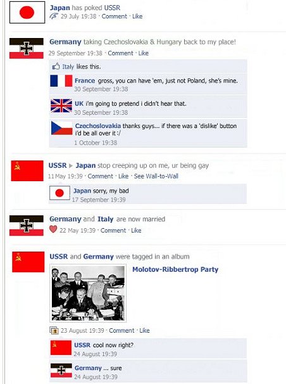This screenshot has width=286, height=384.
Task: Click the USSR flag avatar on wall post to Japan
Action: 27,170
